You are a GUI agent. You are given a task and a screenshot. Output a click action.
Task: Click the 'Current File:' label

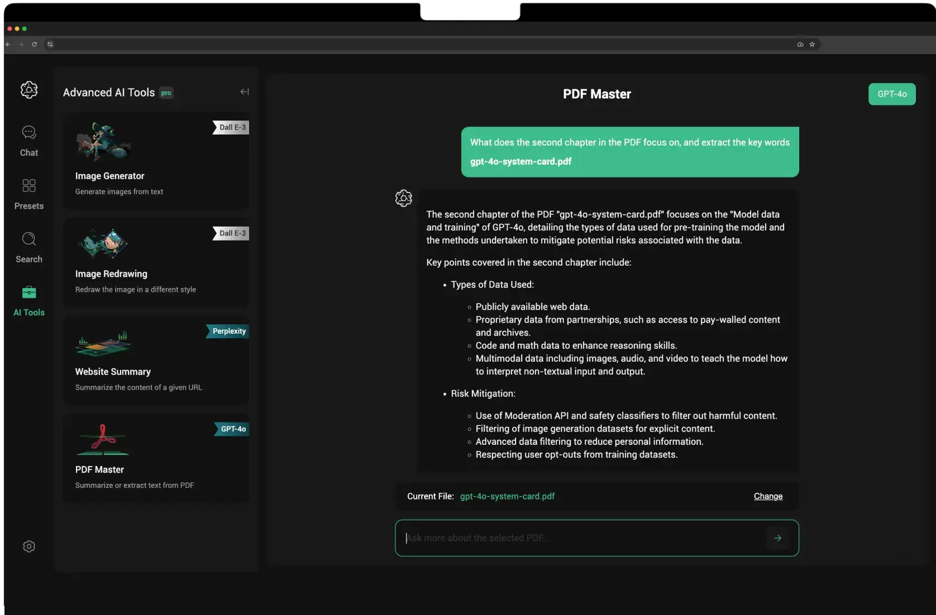tap(431, 496)
